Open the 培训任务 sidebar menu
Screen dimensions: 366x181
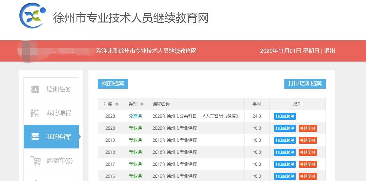coord(58,89)
